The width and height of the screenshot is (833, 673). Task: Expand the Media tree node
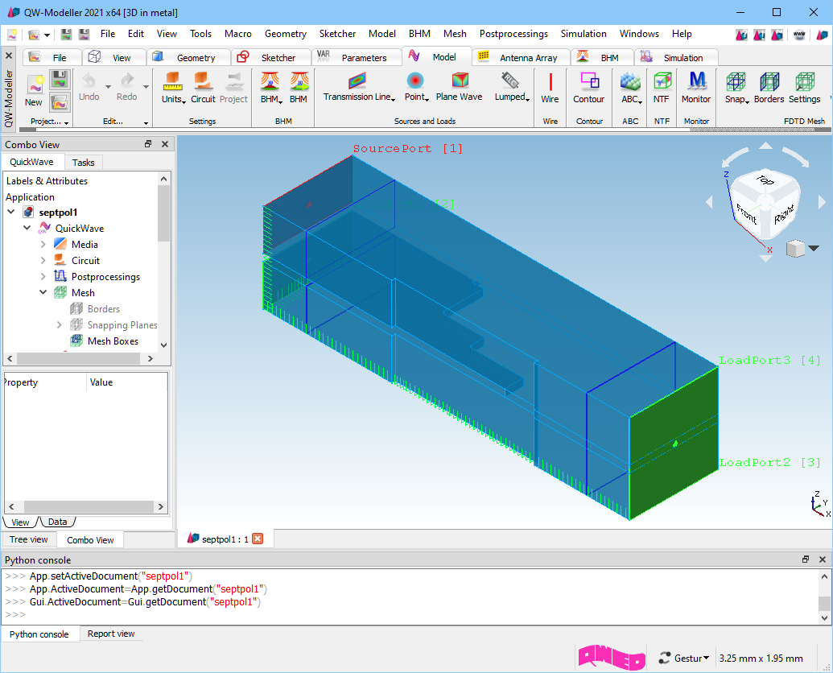[x=43, y=245]
